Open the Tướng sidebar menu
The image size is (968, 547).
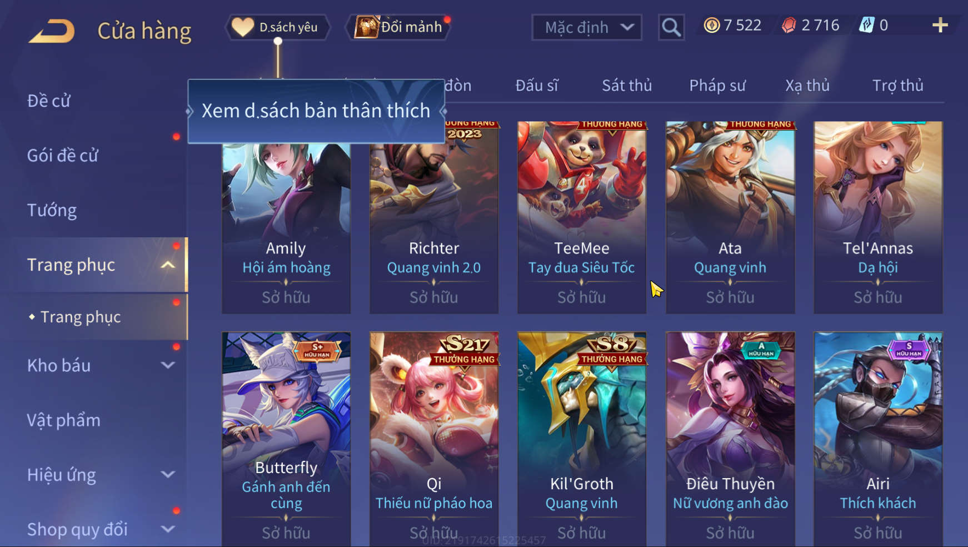tap(52, 210)
